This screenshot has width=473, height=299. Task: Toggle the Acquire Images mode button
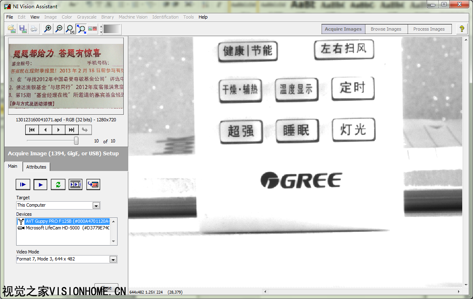tap(343, 29)
